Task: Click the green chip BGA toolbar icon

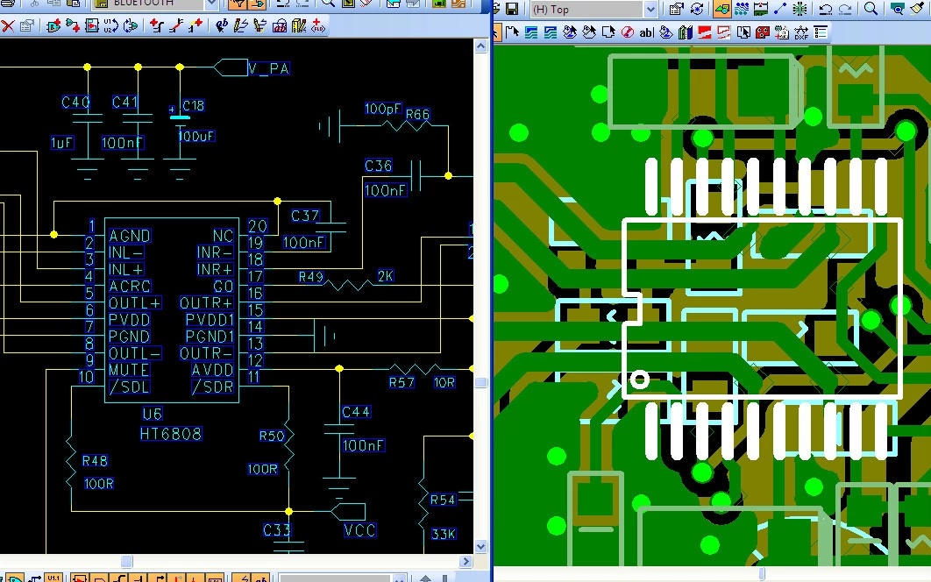Action: point(800,9)
